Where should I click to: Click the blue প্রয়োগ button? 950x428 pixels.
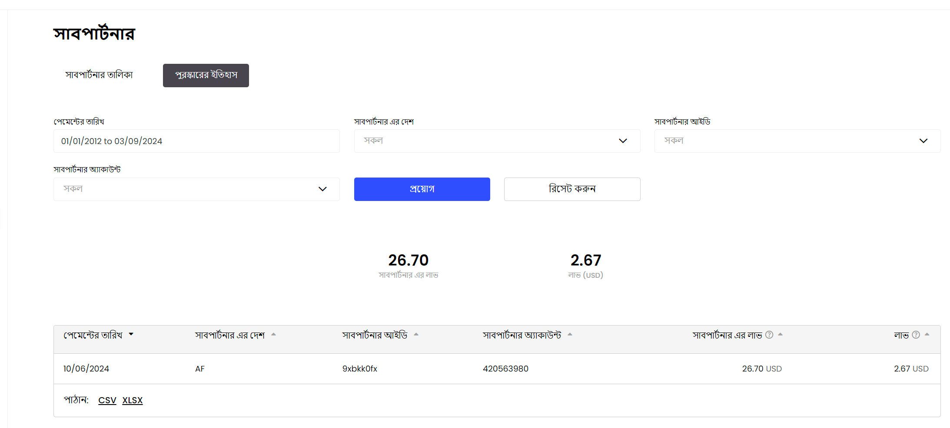(x=422, y=189)
